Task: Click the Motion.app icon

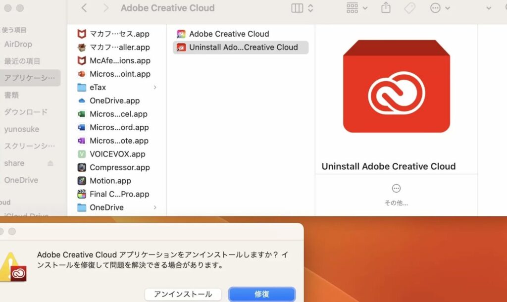Action: [x=82, y=181]
